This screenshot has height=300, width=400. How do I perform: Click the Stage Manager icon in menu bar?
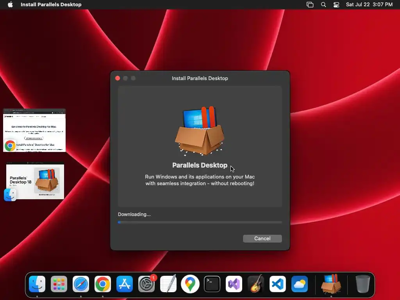310,5
